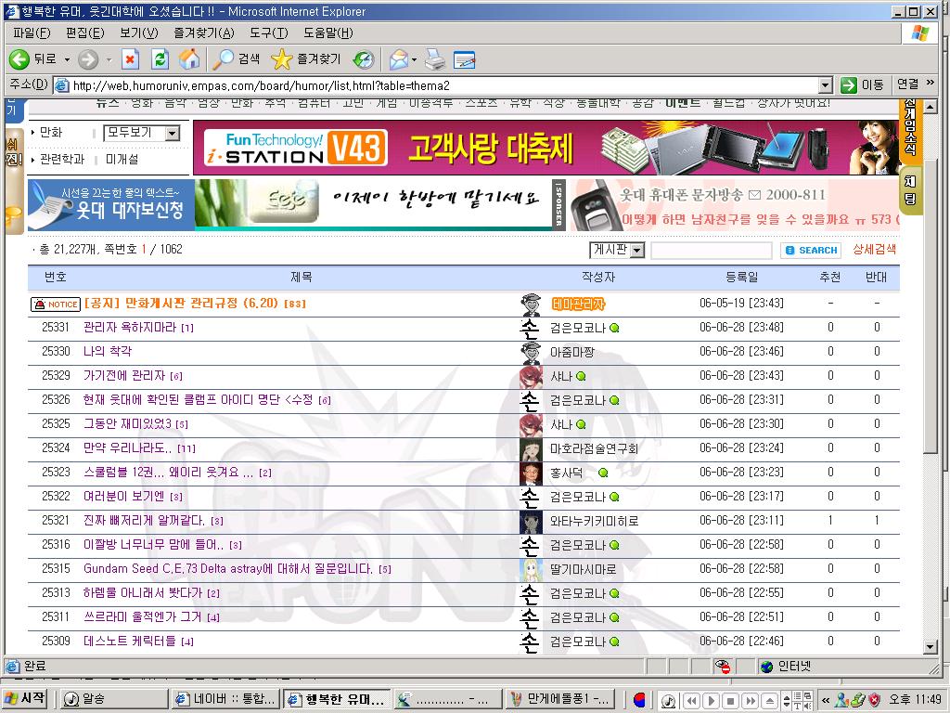
Task: Open the 게시판 search category dropdown
Action: pyautogui.click(x=636, y=251)
